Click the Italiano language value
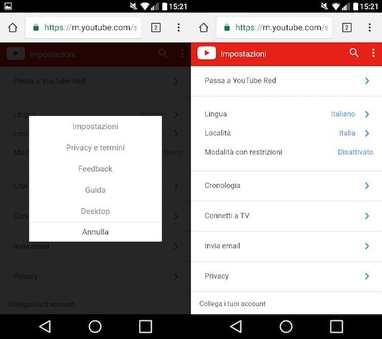Viewport: 382px width, 339px height. tap(343, 114)
